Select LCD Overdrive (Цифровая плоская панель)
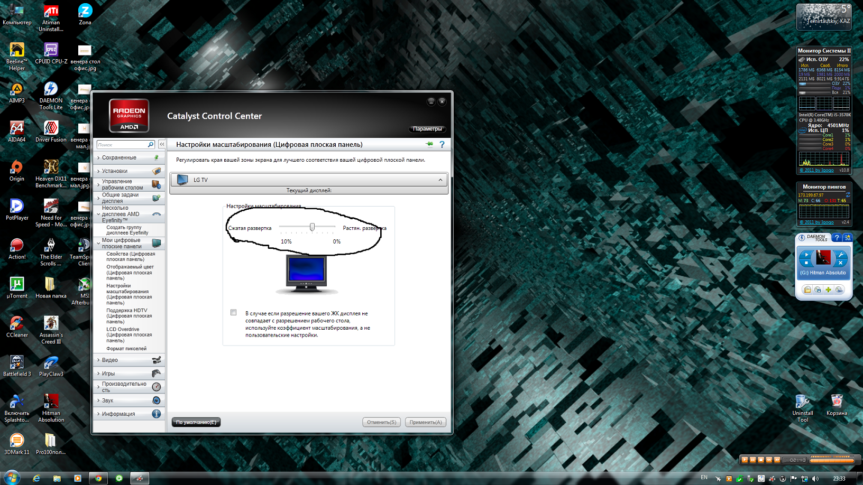Viewport: 863px width, 485px height. click(x=129, y=335)
